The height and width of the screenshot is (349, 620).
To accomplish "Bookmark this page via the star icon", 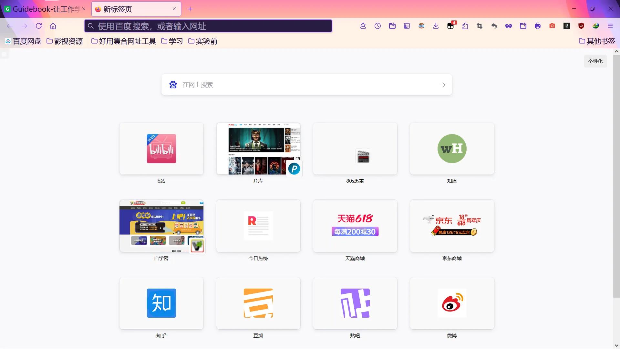I will 363,26.
